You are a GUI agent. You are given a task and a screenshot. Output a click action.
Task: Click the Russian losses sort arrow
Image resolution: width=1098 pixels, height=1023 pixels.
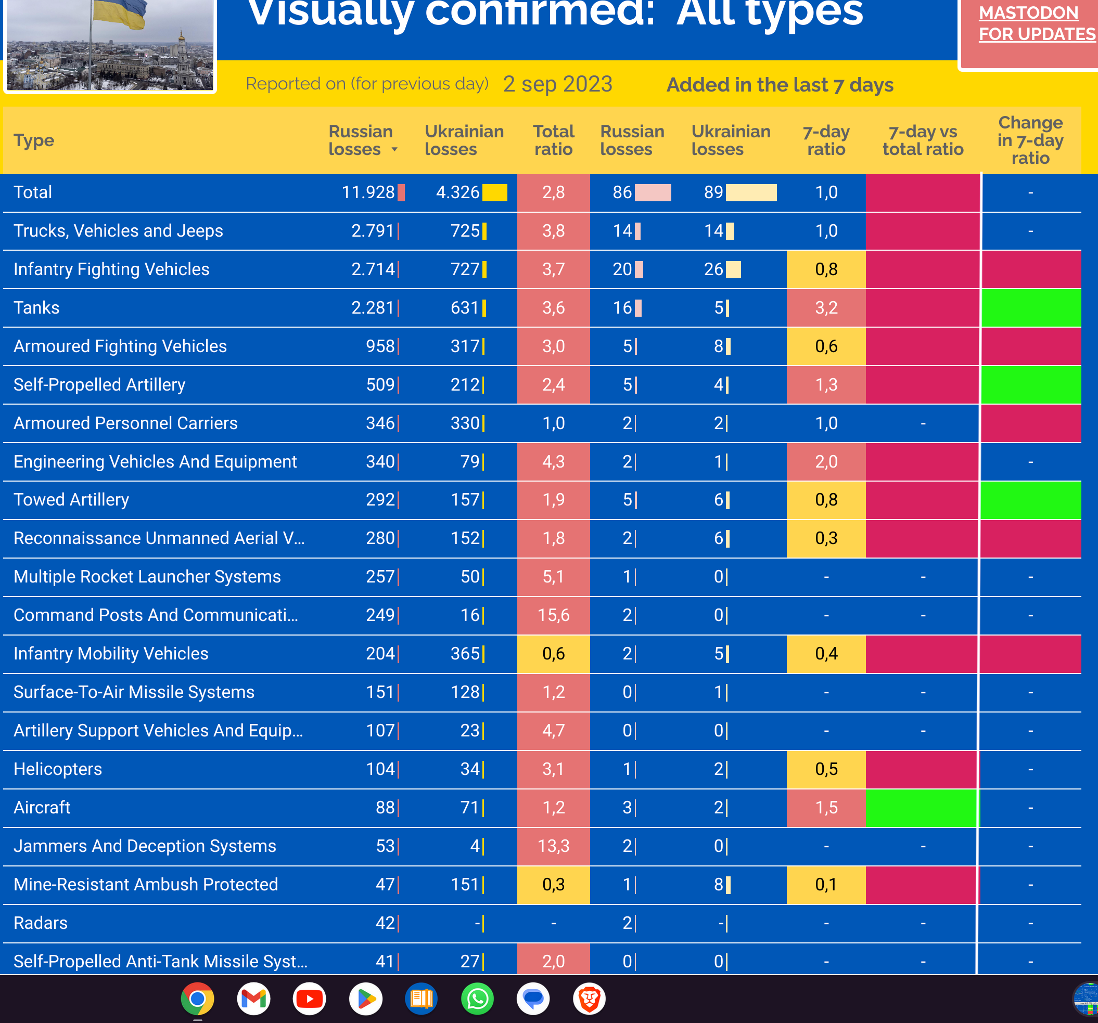coord(394,150)
